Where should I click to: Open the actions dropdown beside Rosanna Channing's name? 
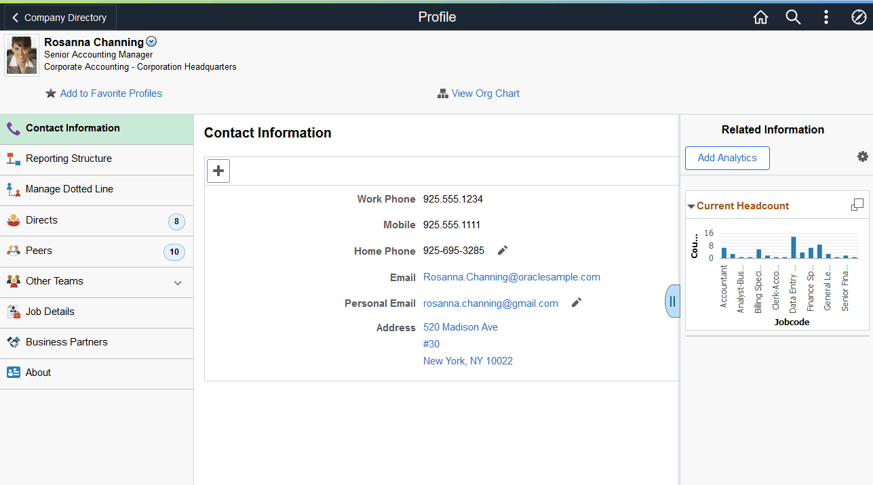point(151,41)
